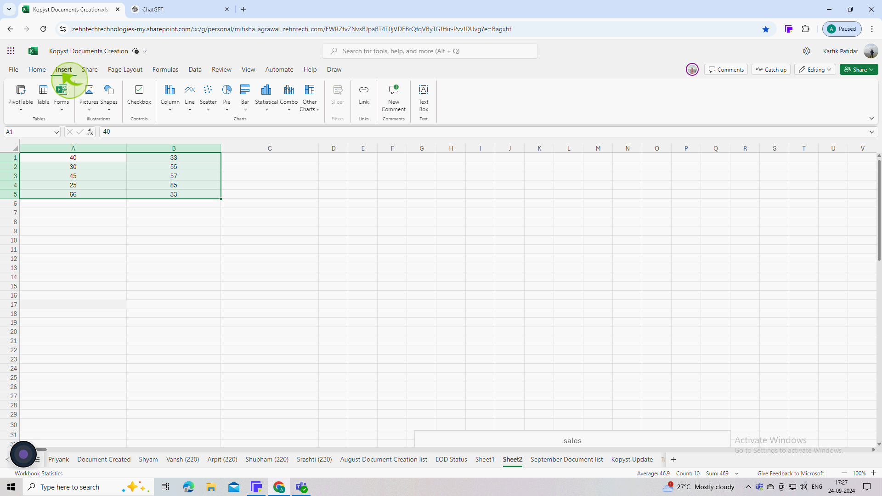
Task: Open the Sheet1 worksheet tab
Action: (485, 460)
